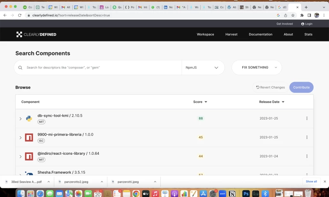
Task: Click the Python icon for db-sync-tool-kmi
Action: (x=29, y=119)
